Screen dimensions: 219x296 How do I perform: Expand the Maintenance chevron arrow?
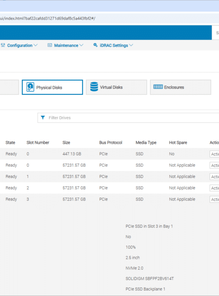click(x=81, y=45)
